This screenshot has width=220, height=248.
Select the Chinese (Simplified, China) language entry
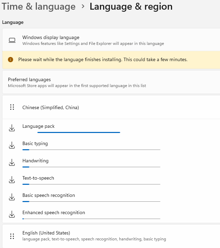tap(51, 107)
